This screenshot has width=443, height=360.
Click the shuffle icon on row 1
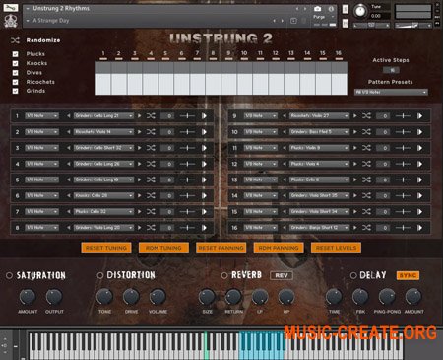tap(151, 116)
